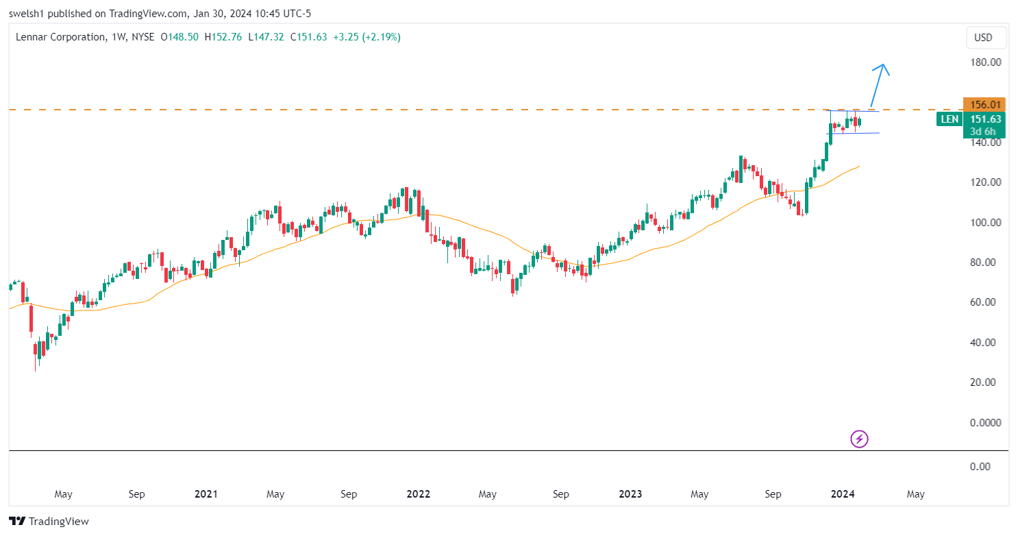1018x536 pixels.
Task: Click the 151.63 current price label
Action: pyautogui.click(x=984, y=119)
